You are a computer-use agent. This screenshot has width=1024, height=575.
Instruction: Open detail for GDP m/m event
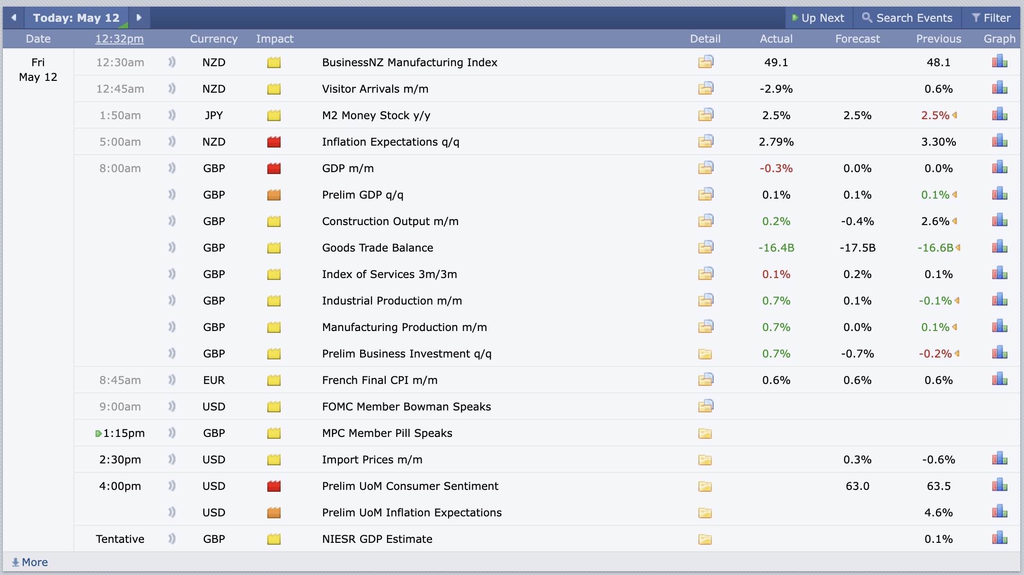pos(706,168)
